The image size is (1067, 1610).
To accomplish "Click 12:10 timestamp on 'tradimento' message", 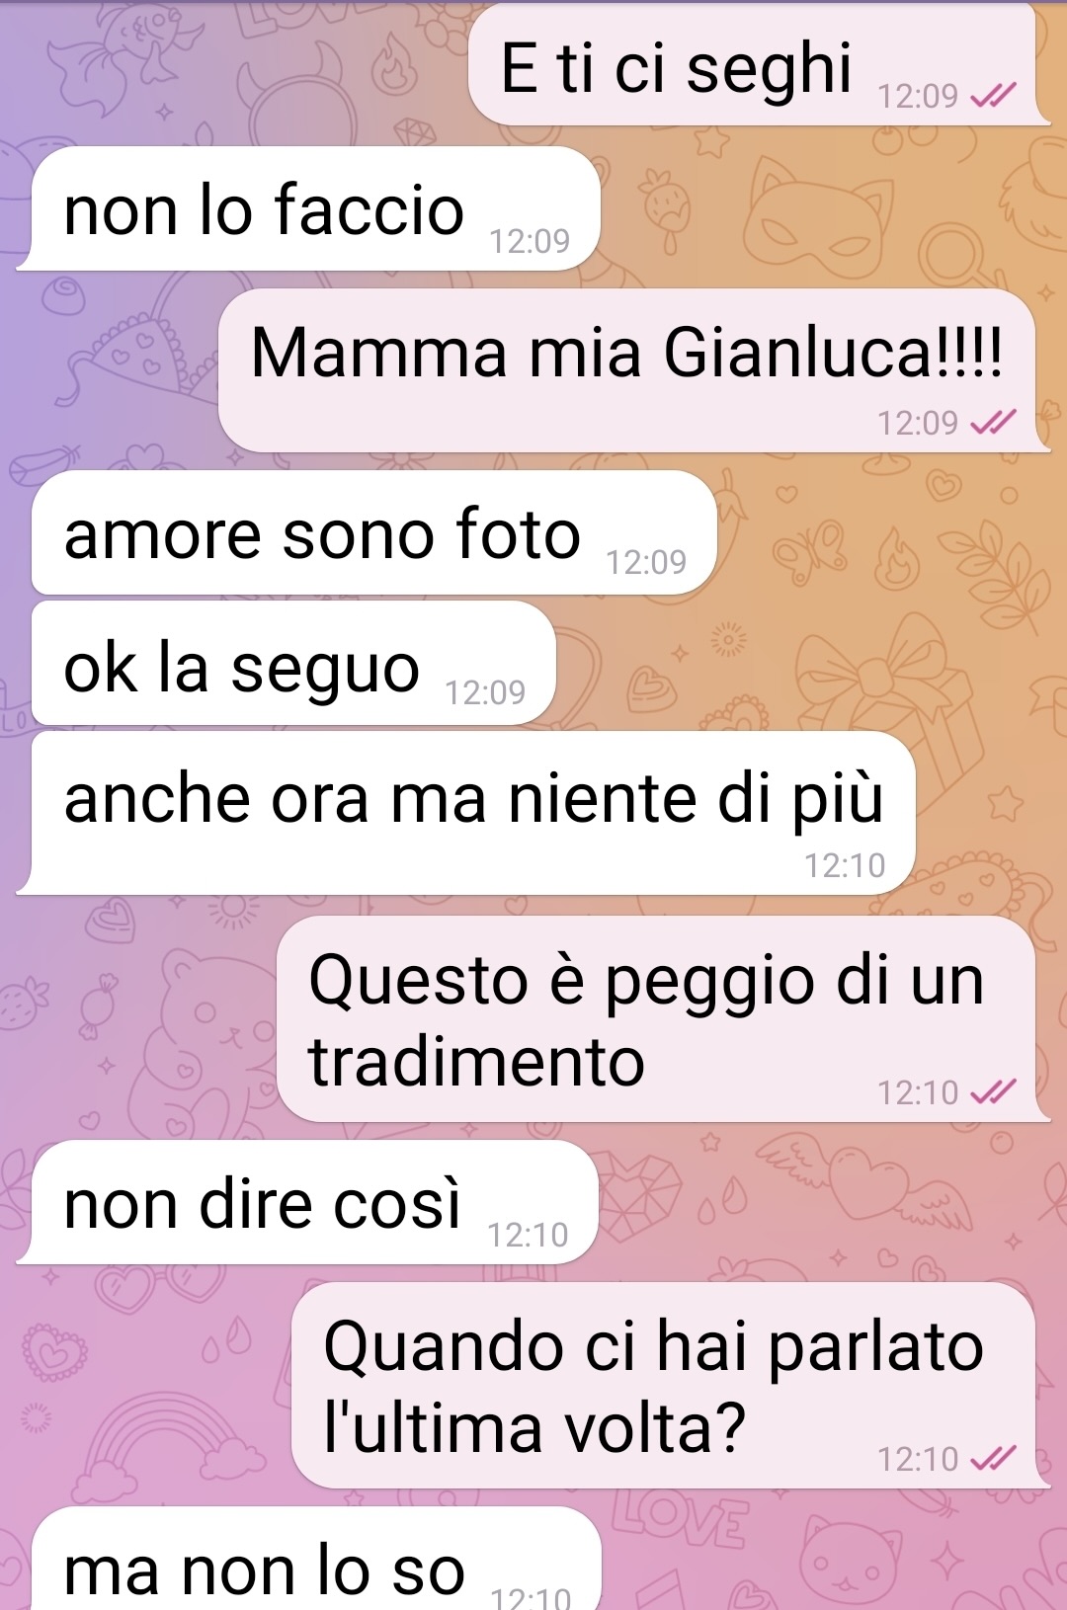I will [x=918, y=1092].
